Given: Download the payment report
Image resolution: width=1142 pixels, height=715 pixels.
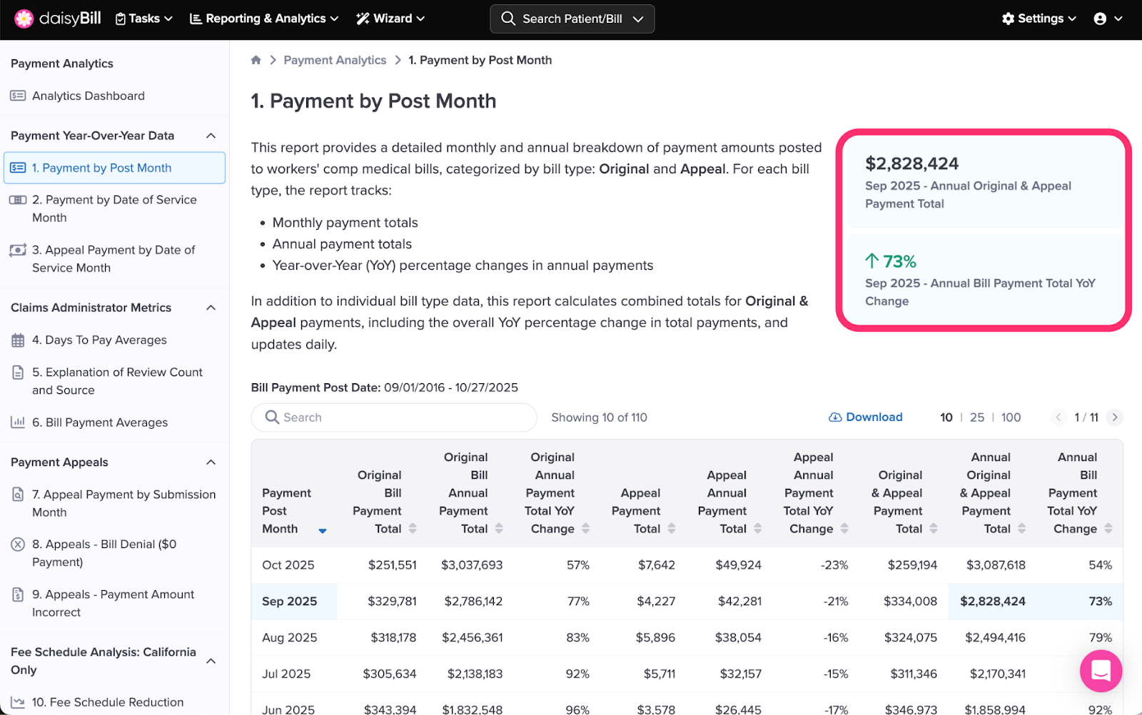Looking at the screenshot, I should [x=866, y=417].
